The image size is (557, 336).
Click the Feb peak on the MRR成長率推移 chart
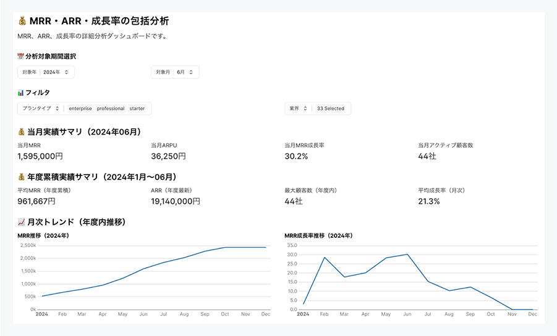click(325, 257)
